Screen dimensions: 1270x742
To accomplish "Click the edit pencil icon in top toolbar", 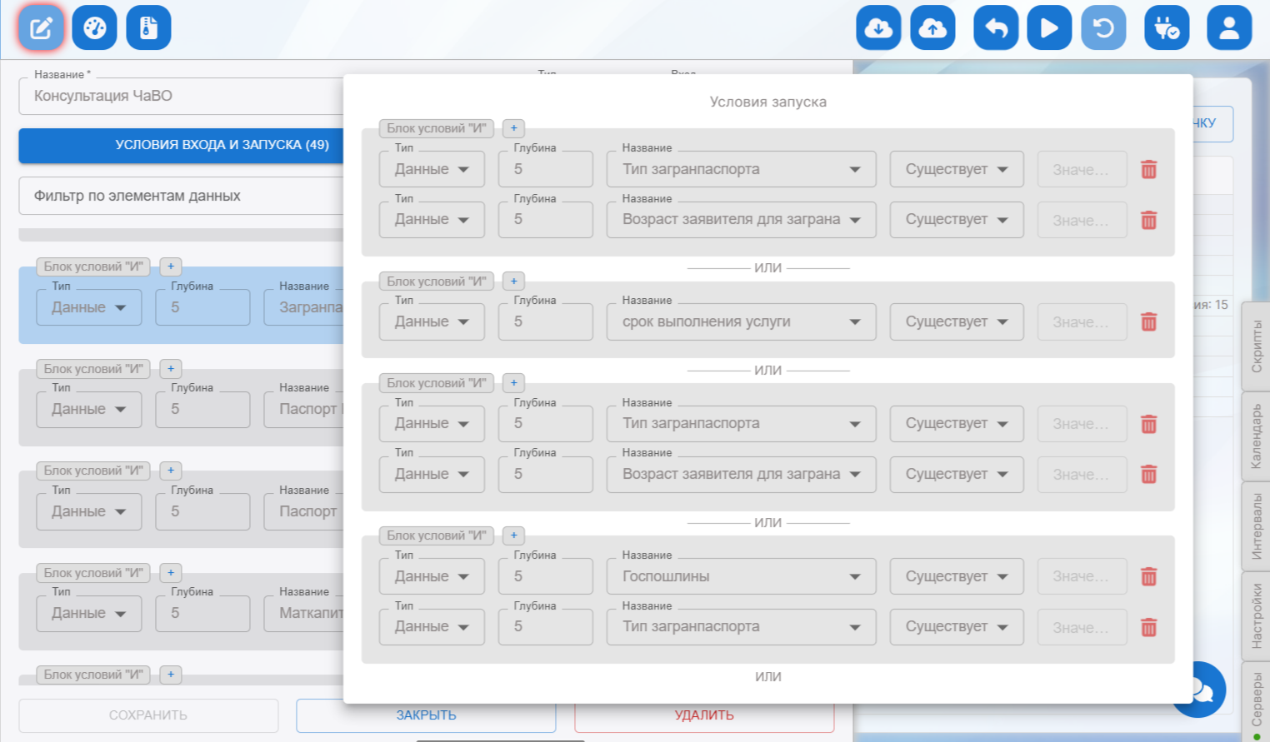I will (x=41, y=28).
